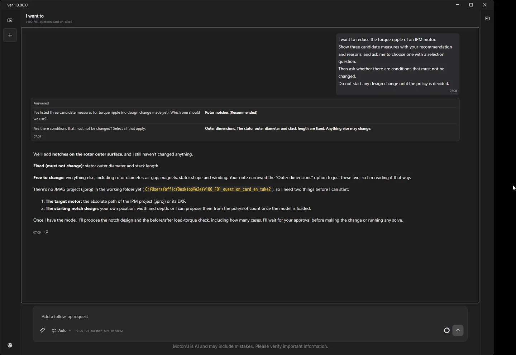Screen dimensions: 516x355
Task: Click 'The starting notch design:' list item
Action: click(x=178, y=208)
